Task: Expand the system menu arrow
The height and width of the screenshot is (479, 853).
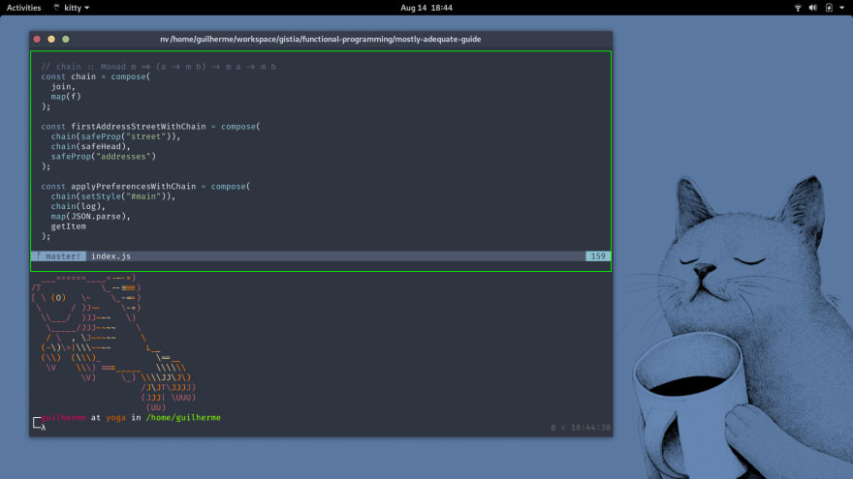Action: click(x=841, y=8)
